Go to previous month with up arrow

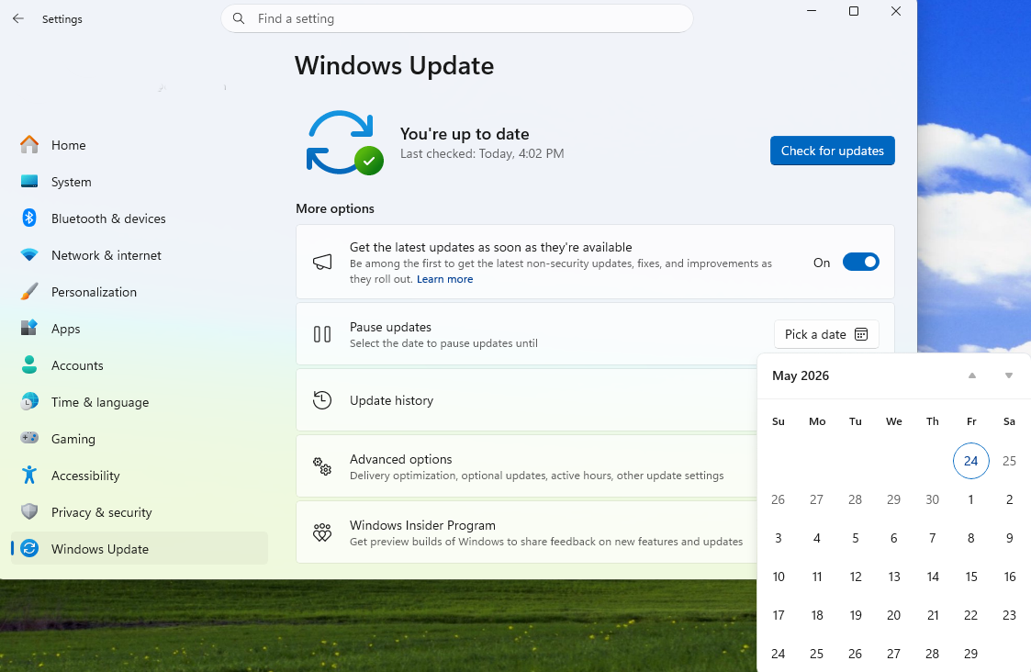(972, 375)
